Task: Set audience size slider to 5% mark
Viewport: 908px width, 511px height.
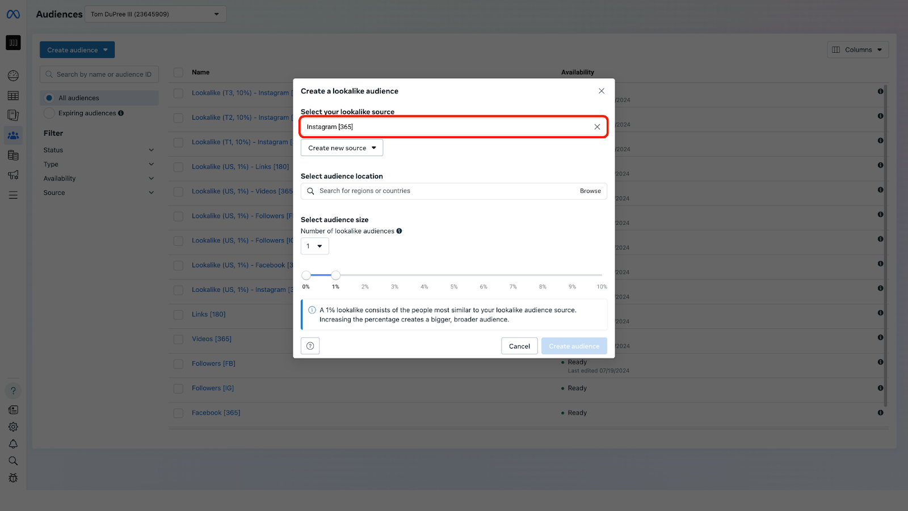Action: click(x=454, y=275)
